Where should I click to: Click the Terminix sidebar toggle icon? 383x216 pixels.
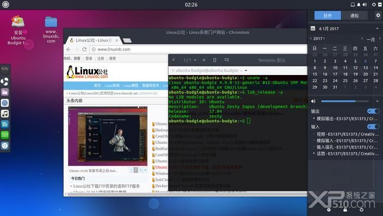click(x=174, y=60)
